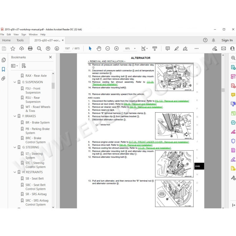The image size is (236, 236).
Task: Open the Attachments paperclip panel icon
Action: point(3,79)
